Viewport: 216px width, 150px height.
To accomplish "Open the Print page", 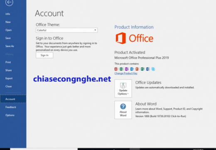I will pos(8,62).
